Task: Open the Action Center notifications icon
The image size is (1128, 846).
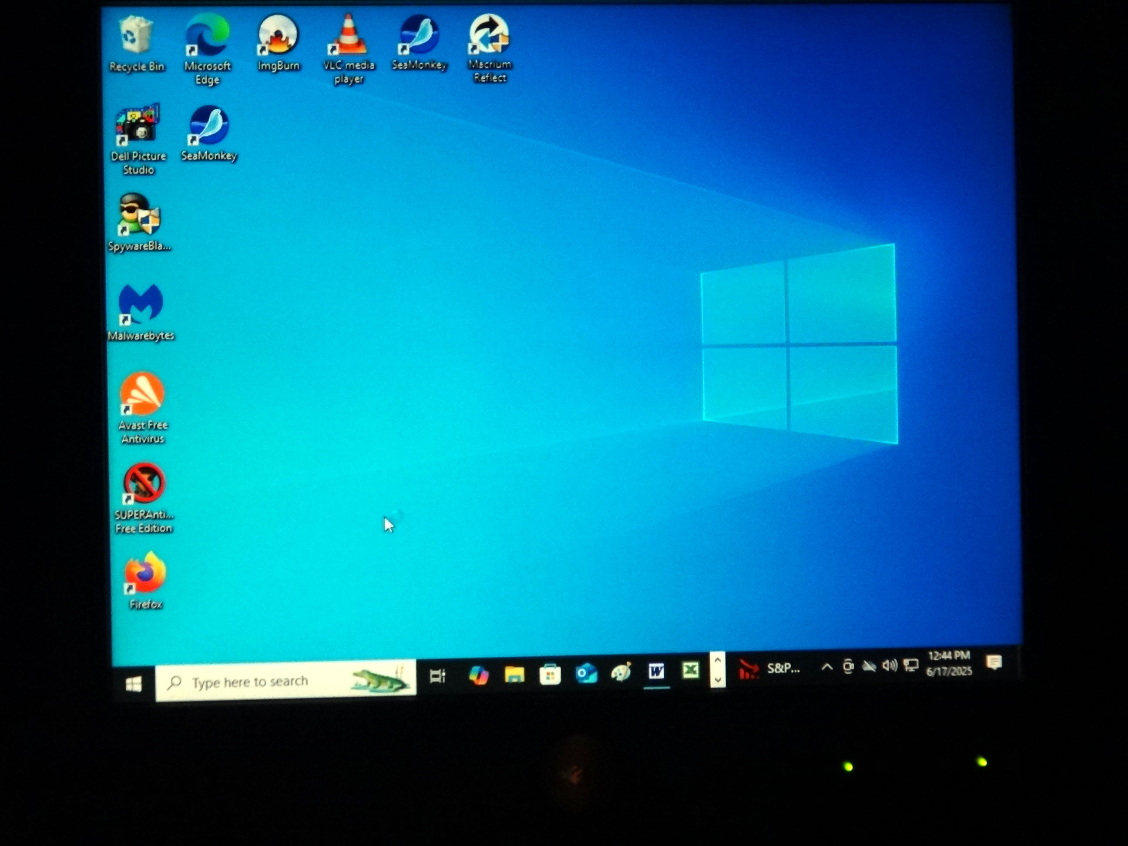Action: (x=994, y=662)
